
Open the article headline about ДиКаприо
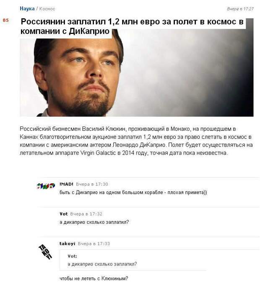coord(132,26)
